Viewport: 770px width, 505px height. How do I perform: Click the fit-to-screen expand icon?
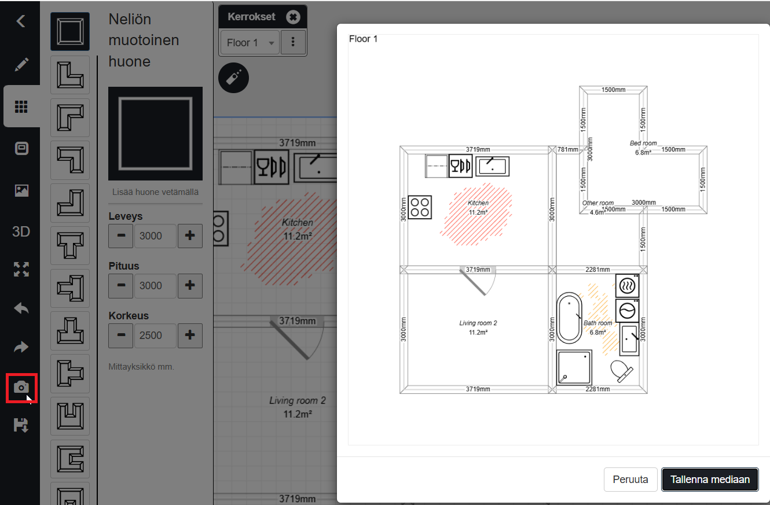point(21,269)
